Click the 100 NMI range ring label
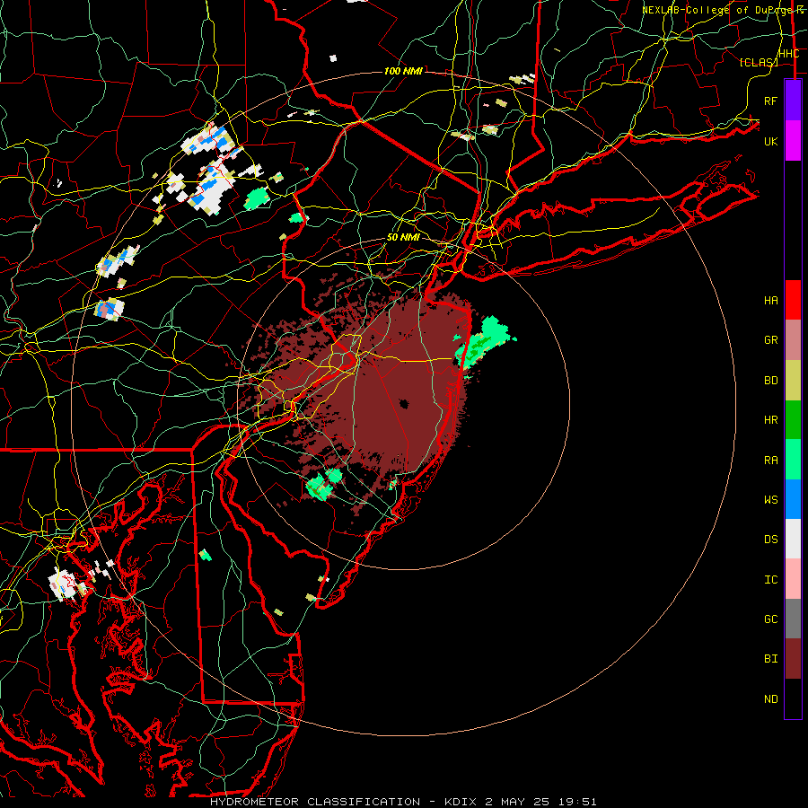This screenshot has height=808, width=808. pyautogui.click(x=403, y=71)
